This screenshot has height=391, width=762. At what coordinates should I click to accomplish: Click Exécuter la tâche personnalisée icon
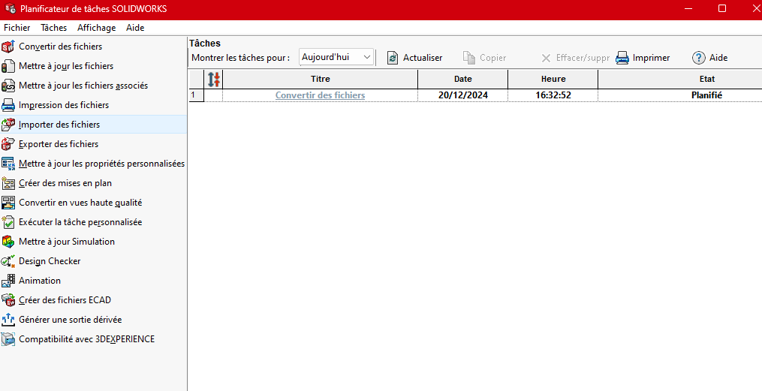[x=8, y=222]
